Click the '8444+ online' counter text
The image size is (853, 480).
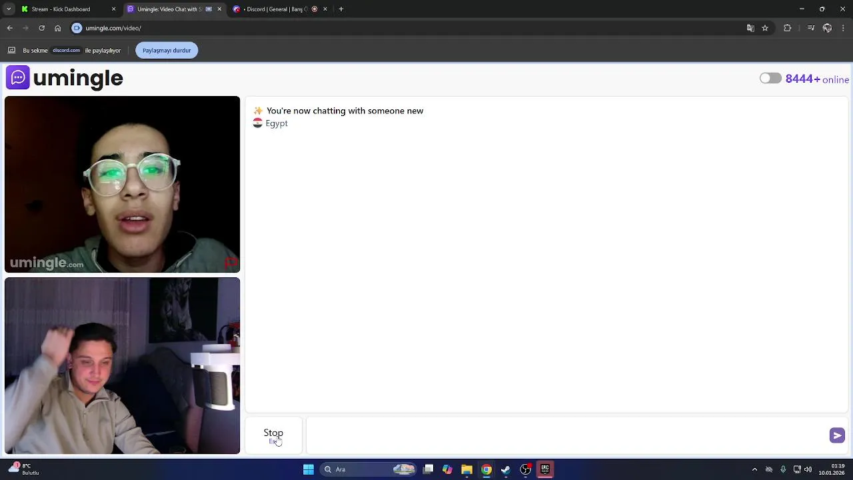(x=818, y=79)
